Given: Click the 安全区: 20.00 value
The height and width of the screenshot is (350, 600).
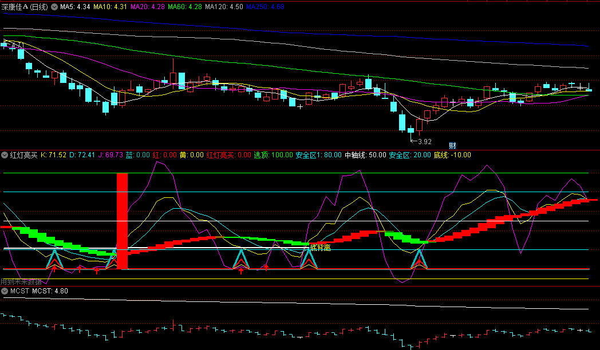Looking at the screenshot, I should click(410, 155).
